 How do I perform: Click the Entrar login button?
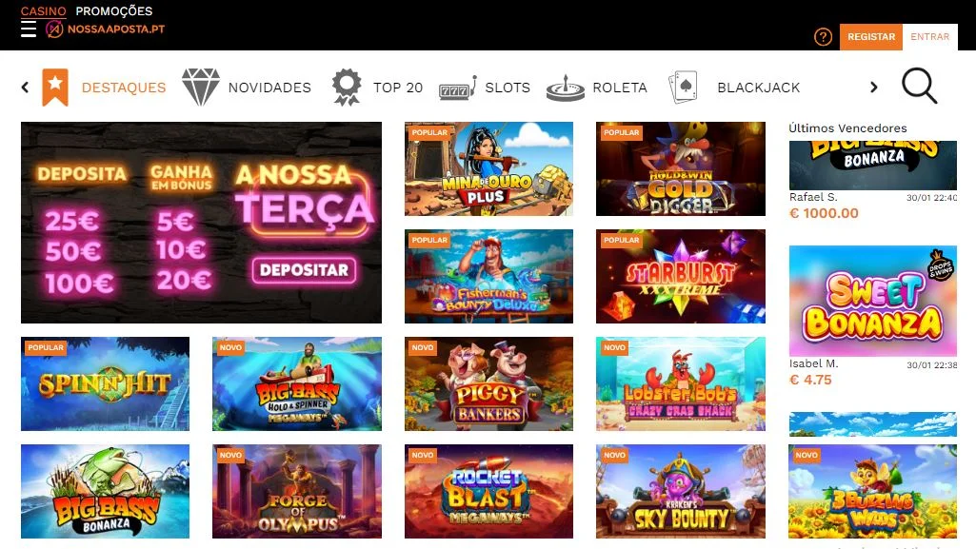pyautogui.click(x=930, y=37)
